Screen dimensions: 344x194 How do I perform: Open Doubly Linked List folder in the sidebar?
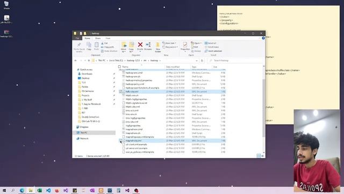click(x=90, y=117)
